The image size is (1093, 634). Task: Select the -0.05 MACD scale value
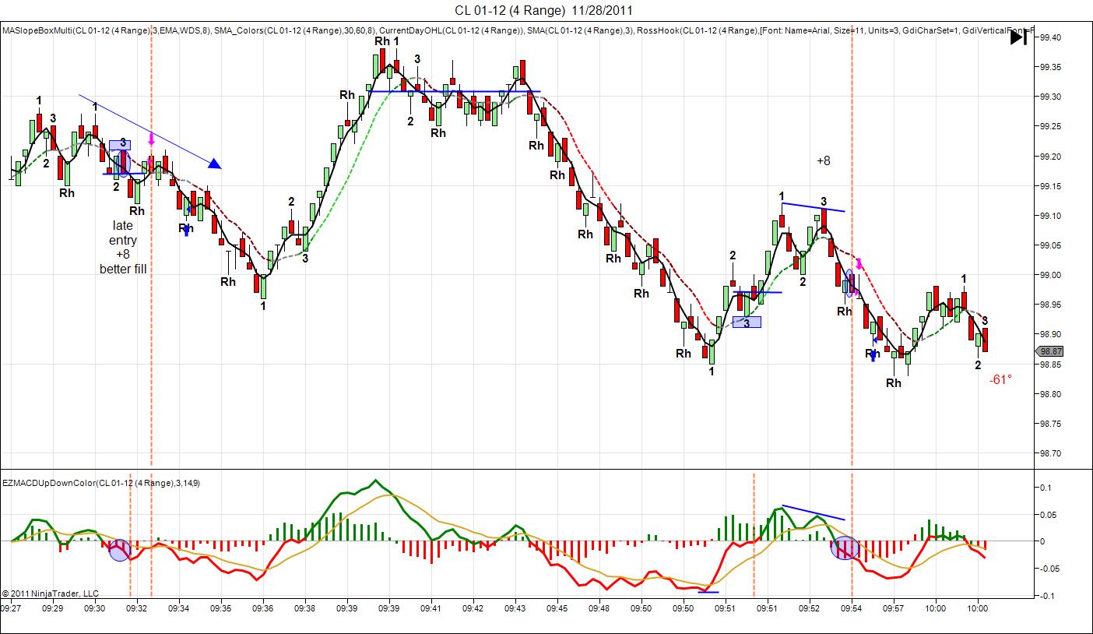[1049, 569]
